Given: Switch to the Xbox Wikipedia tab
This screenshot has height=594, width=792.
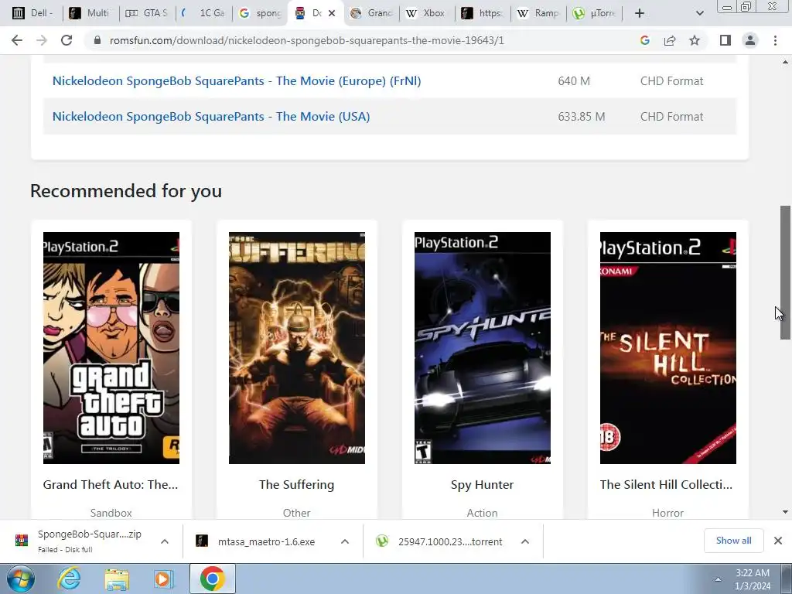Looking at the screenshot, I should click(x=427, y=13).
